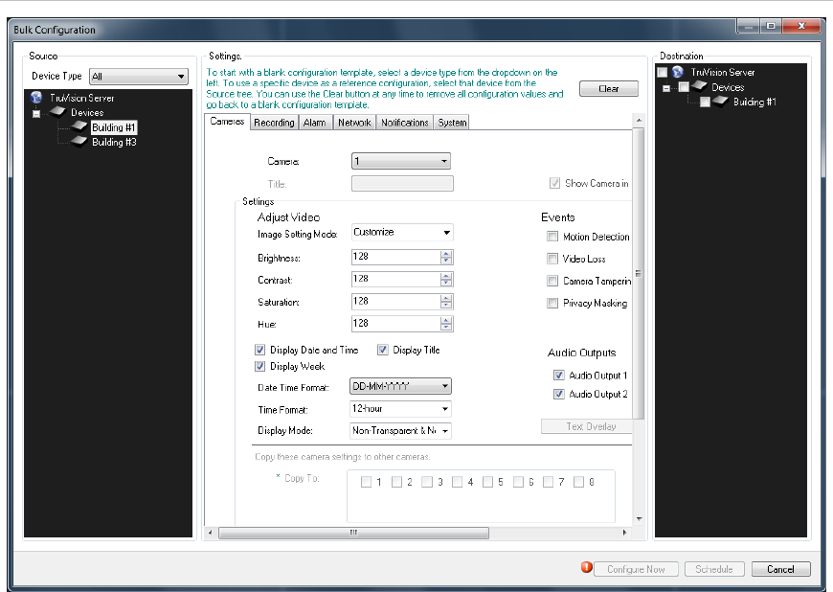Switch to the Alarm tab
The image size is (833, 592).
(314, 123)
